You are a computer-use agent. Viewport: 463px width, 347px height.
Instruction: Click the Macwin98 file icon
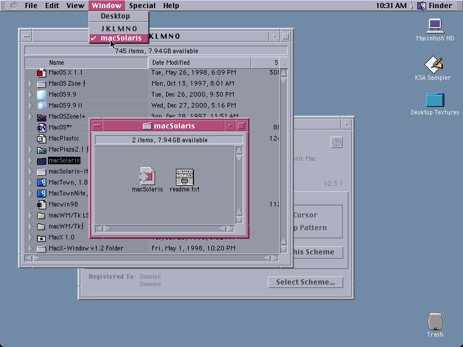(x=41, y=205)
